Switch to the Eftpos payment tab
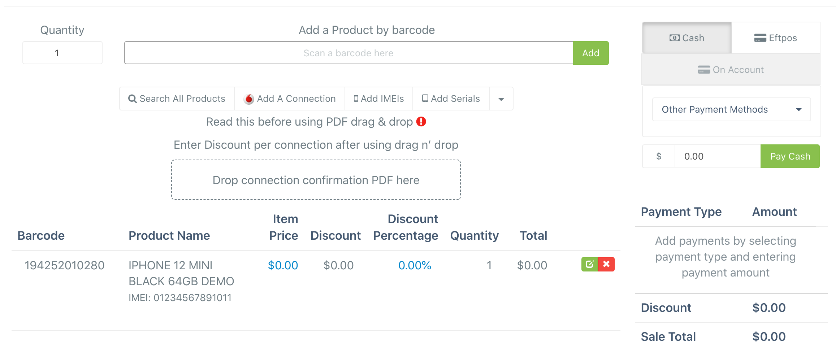840x348 pixels. click(x=776, y=38)
